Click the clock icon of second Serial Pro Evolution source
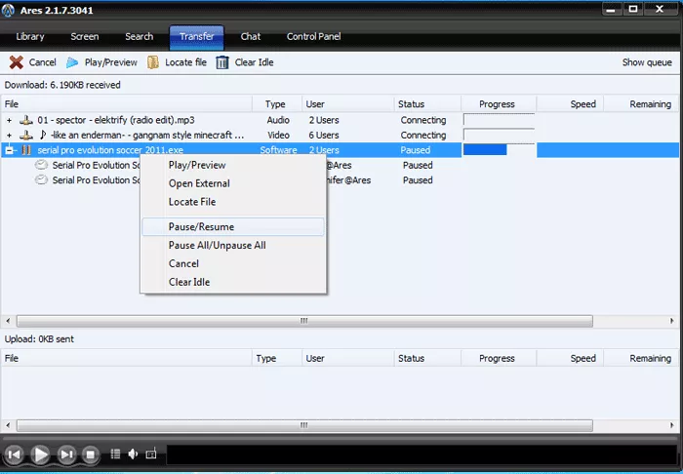The image size is (683, 474). tap(41, 179)
